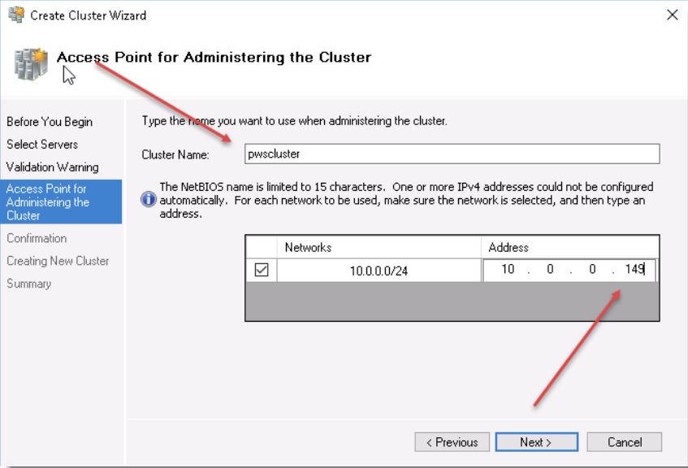Close the wizard with the X button
This screenshot has height=468, width=688.
[x=672, y=15]
